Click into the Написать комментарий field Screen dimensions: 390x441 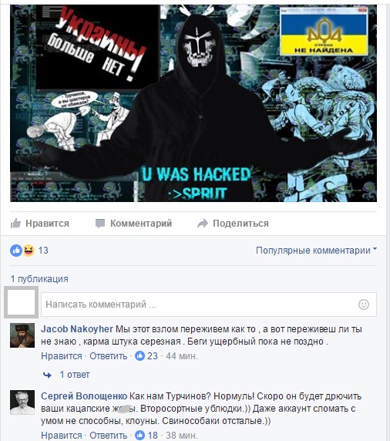(x=209, y=305)
